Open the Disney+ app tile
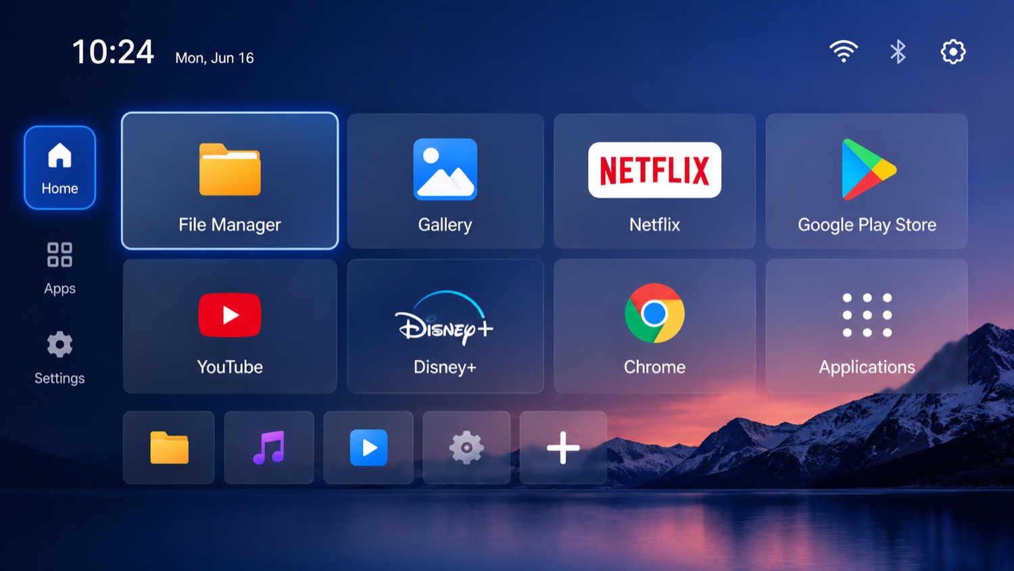The height and width of the screenshot is (571, 1014). [x=445, y=326]
